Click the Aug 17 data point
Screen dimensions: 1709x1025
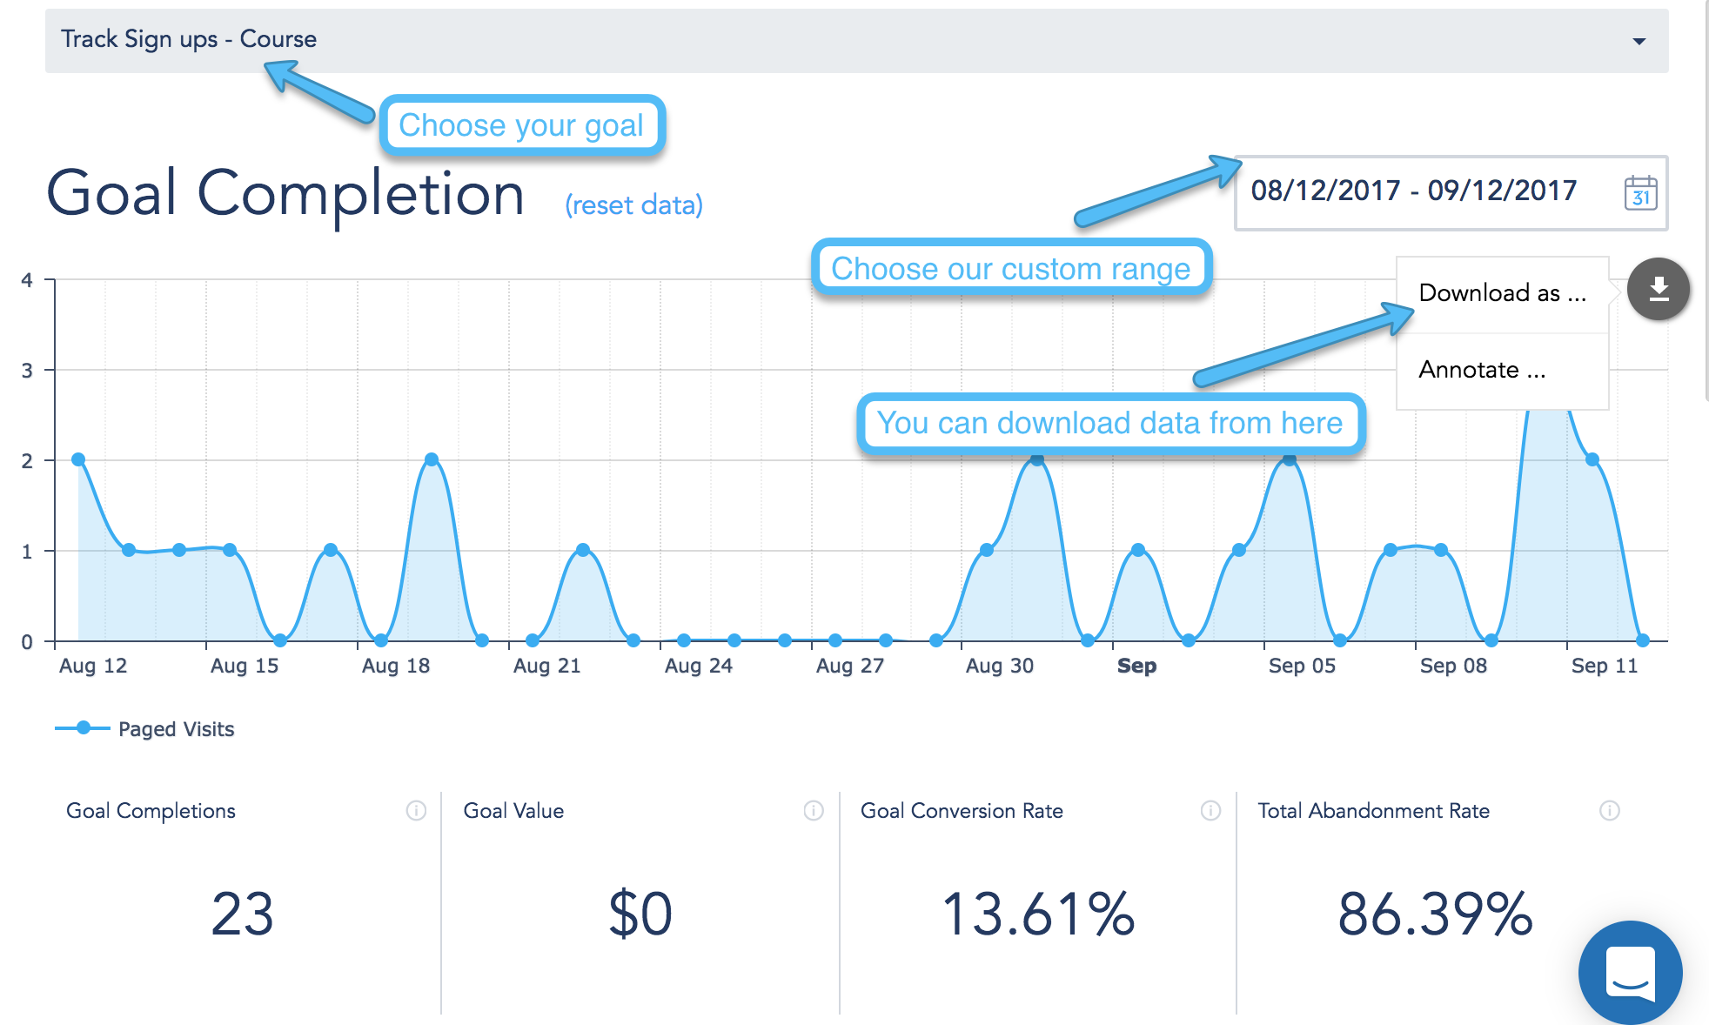pyautogui.click(x=331, y=550)
